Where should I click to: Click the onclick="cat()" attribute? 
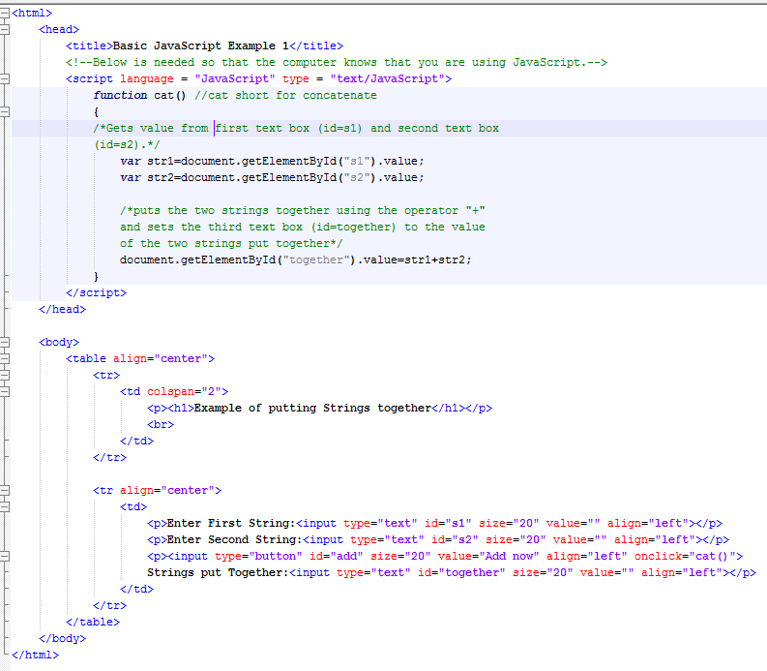click(x=685, y=557)
